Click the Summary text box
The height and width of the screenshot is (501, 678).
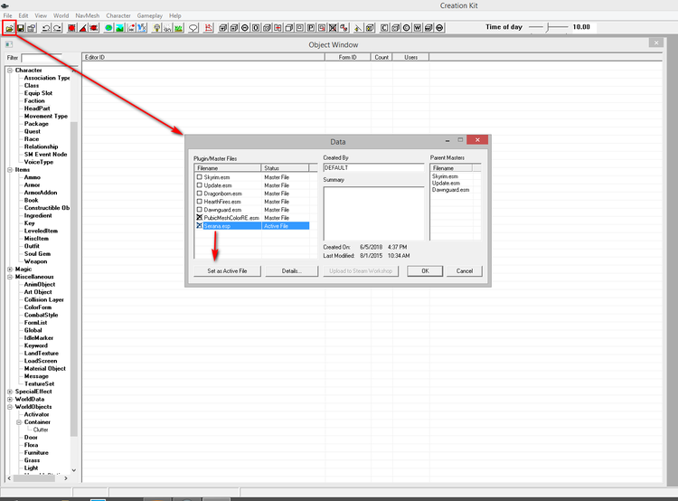point(373,213)
